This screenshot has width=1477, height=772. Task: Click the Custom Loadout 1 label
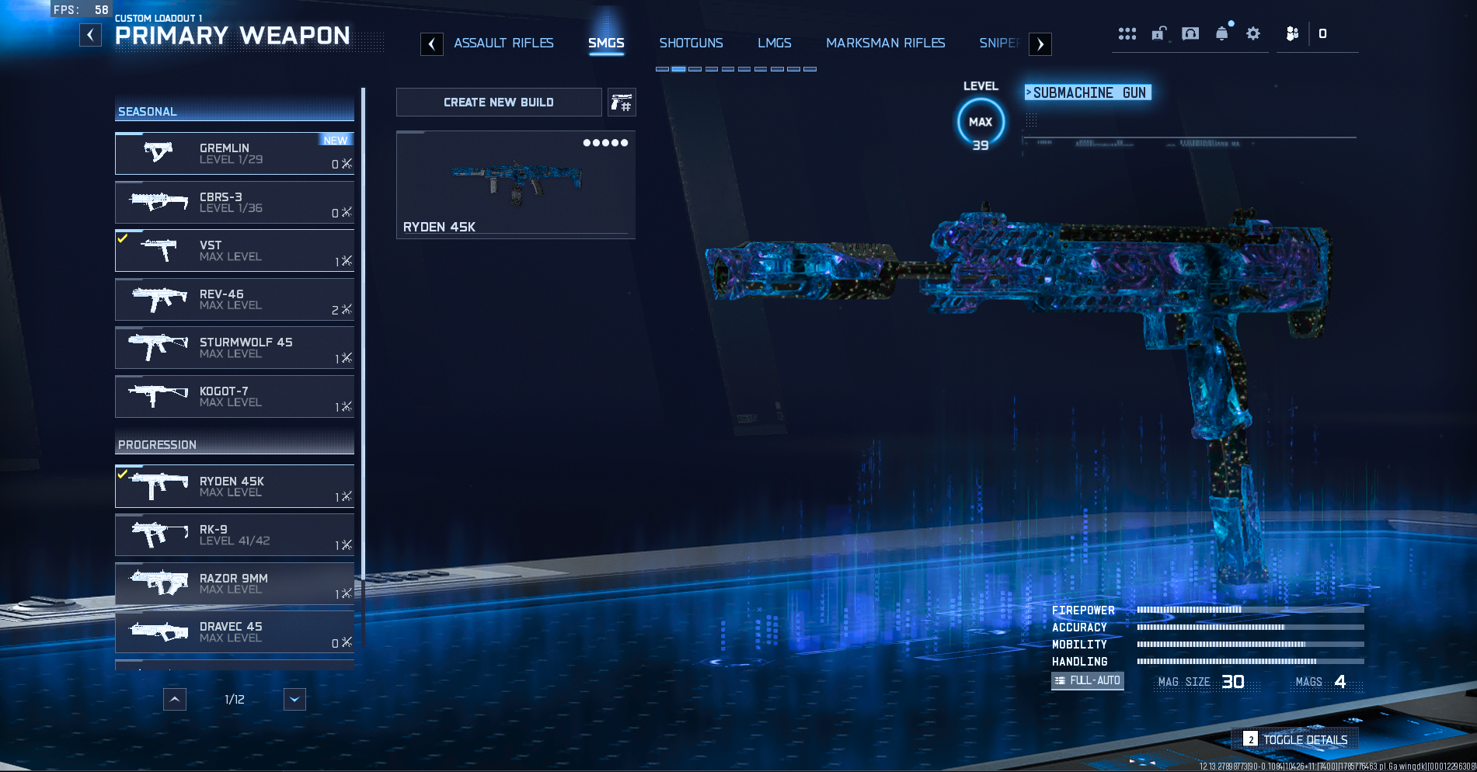point(158,18)
